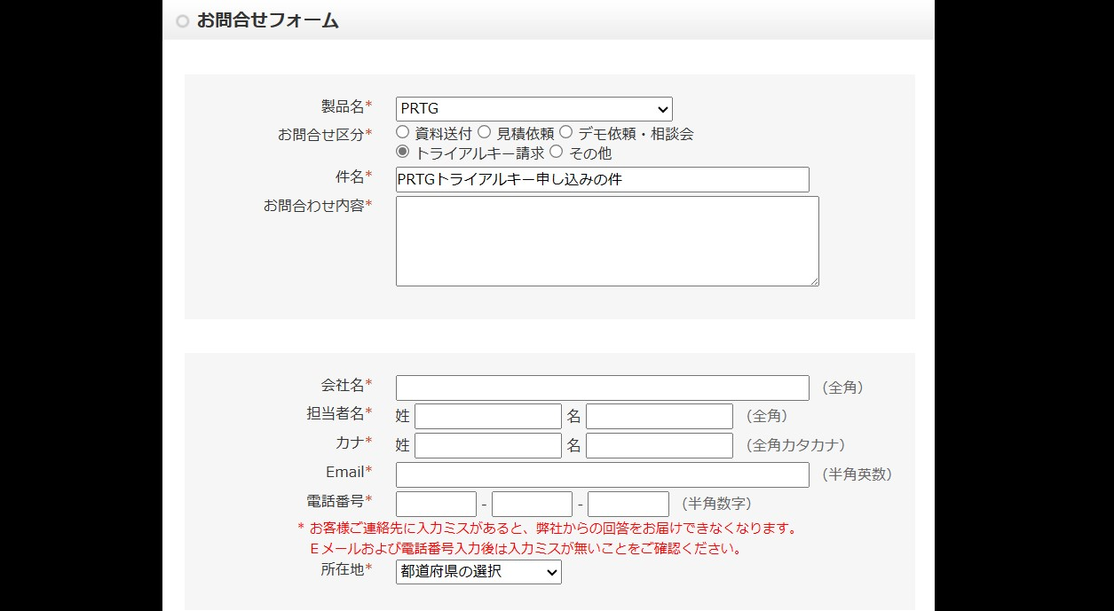Image resolution: width=1114 pixels, height=611 pixels.
Task: Select the 資料送付 radio button
Action: pyautogui.click(x=403, y=132)
